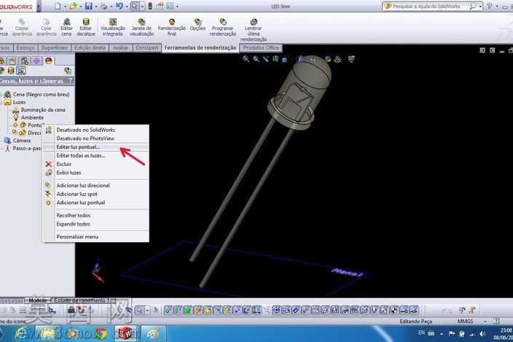Viewport: 513px width, 342px height.
Task: Click View Settings icon in viewport toolbar
Action: (x=351, y=59)
